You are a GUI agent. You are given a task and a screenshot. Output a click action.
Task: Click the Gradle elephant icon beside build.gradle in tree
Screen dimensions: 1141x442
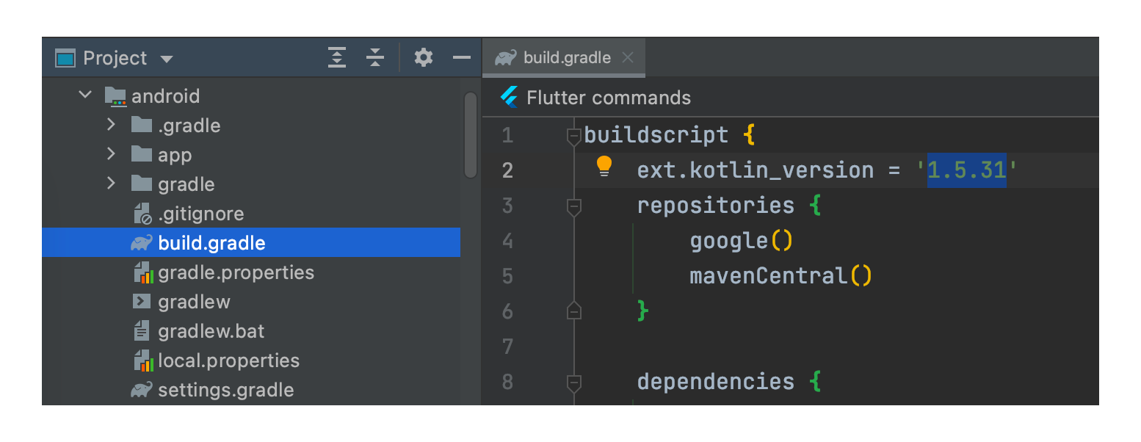click(142, 243)
